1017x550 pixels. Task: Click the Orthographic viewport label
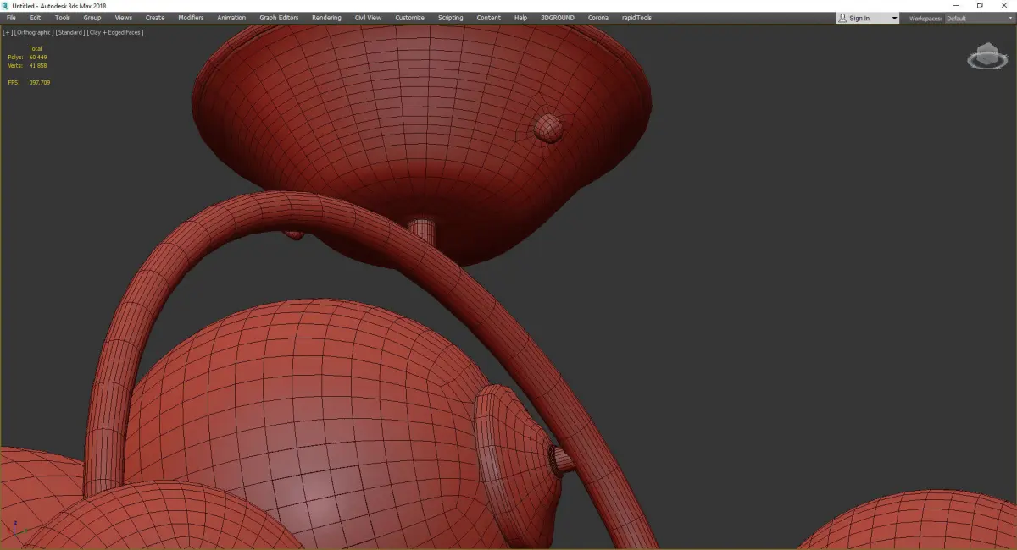(32, 32)
